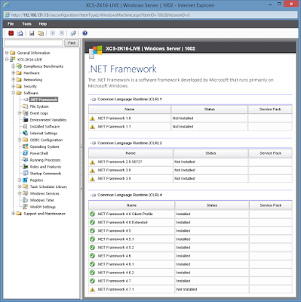
Task: Expand the Event Logs node
Action: [20, 113]
